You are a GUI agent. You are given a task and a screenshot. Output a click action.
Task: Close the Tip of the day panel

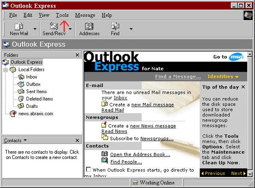tap(243, 87)
